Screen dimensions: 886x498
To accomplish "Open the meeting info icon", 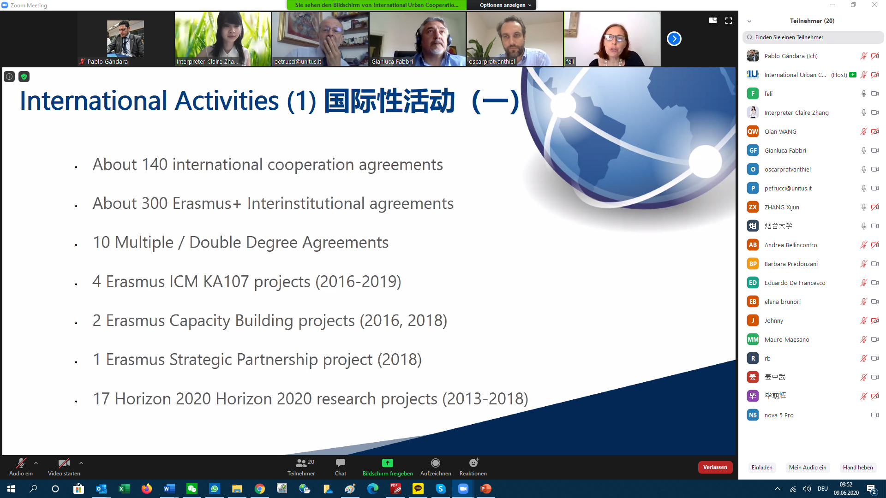I will (x=9, y=77).
